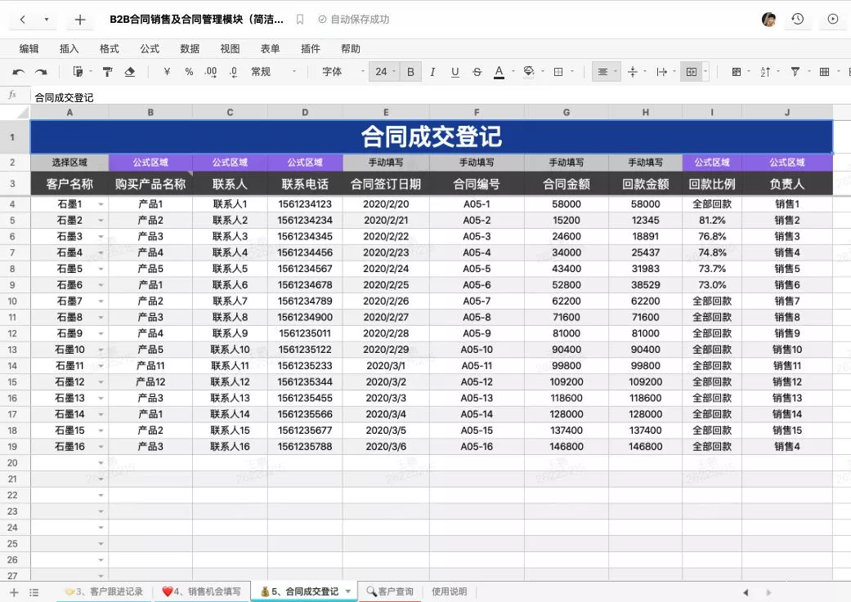Open the filter funnel icon
The height and width of the screenshot is (602, 851).
(x=794, y=72)
